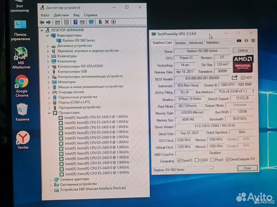Screen dimensions: 277x207
Task: Click the Forward arrow in Device Manager toolbar
Action: tap(48, 22)
